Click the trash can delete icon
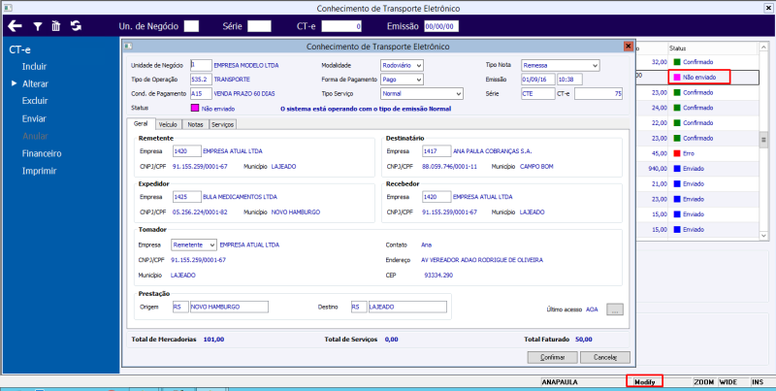This screenshot has width=776, height=391. [x=55, y=26]
